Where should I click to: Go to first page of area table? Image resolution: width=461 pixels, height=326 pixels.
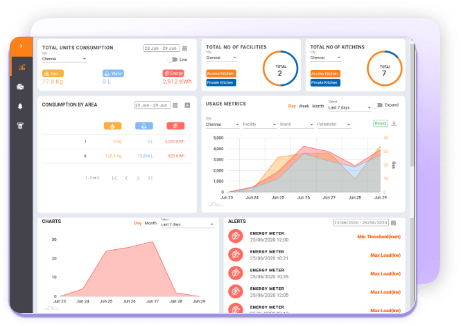pyautogui.click(x=114, y=178)
